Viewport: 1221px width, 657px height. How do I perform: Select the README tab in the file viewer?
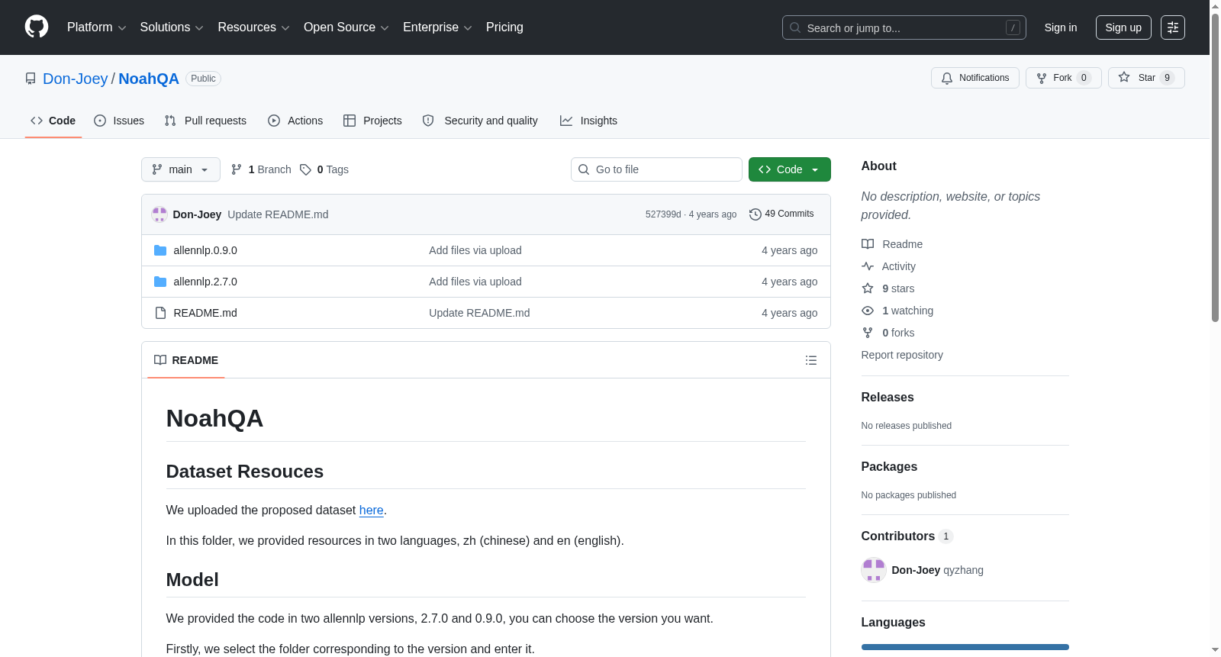(x=186, y=360)
